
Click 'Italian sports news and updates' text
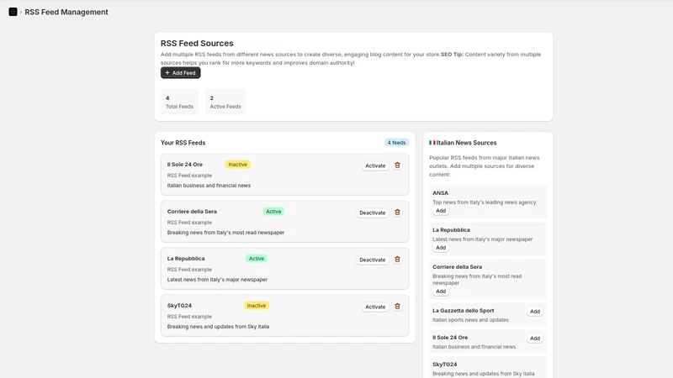(470, 320)
